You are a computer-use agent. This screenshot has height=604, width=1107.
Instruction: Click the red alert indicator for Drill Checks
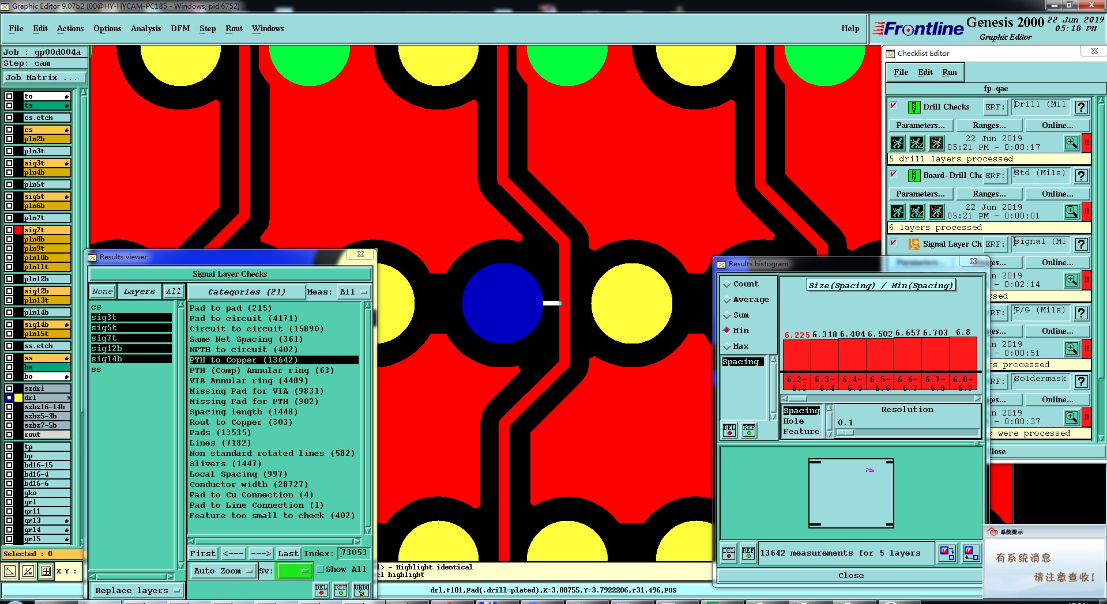(1086, 142)
